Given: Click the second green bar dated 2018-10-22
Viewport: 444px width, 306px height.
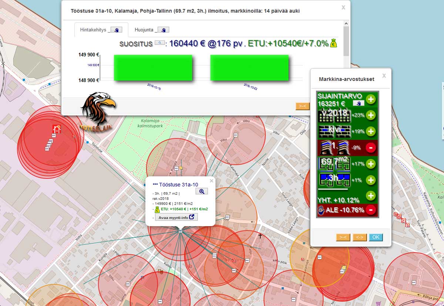Looking at the screenshot, I should (x=249, y=68).
